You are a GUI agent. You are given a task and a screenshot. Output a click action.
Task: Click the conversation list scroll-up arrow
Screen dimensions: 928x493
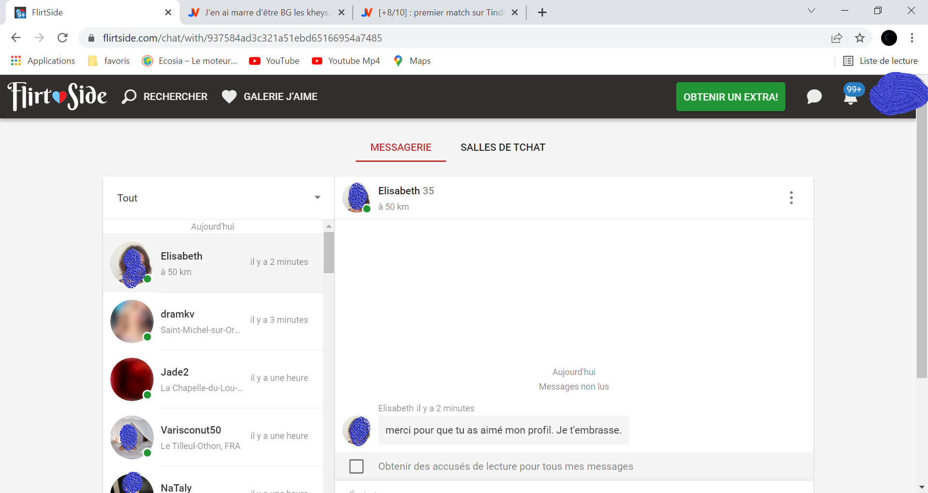point(329,226)
